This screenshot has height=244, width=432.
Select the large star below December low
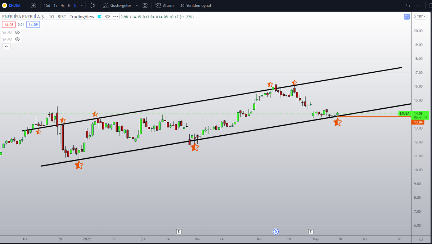click(x=79, y=165)
